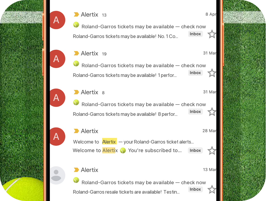Click the importance marker on the 28 Mar email
Image resolution: width=266 pixels, height=201 pixels.
click(76, 131)
